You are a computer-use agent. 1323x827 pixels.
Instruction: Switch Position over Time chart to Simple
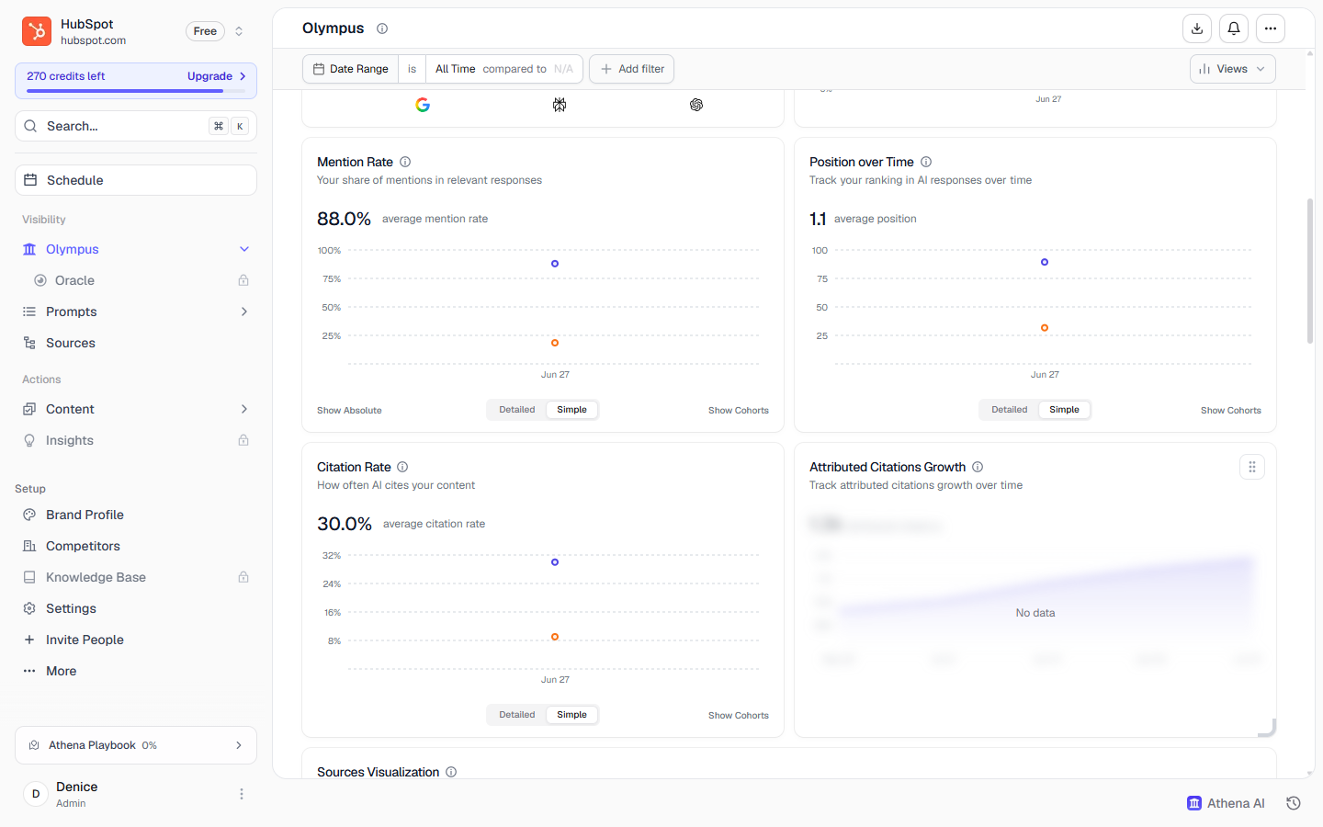[1064, 410]
